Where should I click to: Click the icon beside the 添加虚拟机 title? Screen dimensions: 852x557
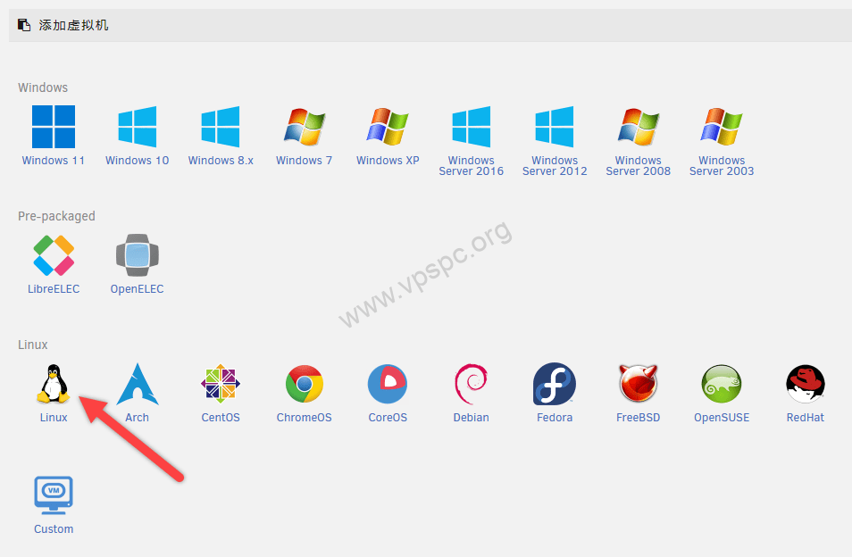pos(24,25)
